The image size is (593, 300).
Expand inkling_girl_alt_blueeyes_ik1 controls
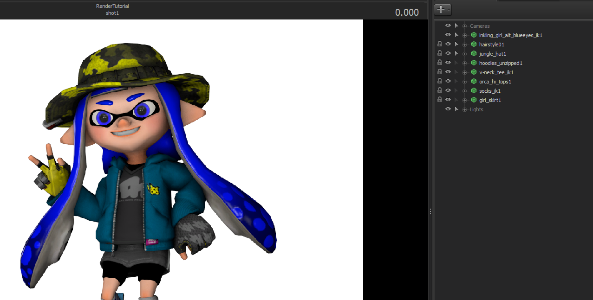point(465,35)
